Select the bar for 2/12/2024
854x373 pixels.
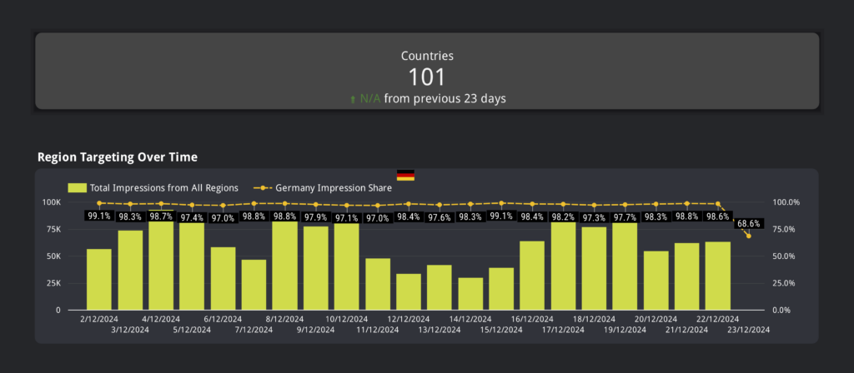tap(99, 280)
